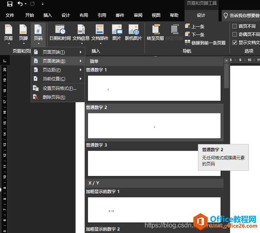Click 链接到前一条页眉 link to previous
260x233 pixels.
coord(205,43)
